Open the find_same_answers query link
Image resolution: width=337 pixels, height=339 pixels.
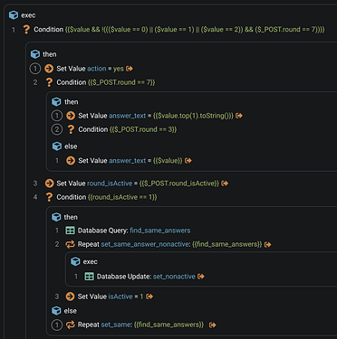pyautogui.click(x=160, y=231)
